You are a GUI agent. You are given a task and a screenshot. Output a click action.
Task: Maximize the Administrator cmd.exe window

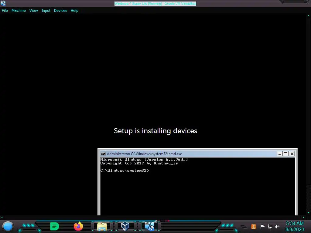[x=285, y=154]
